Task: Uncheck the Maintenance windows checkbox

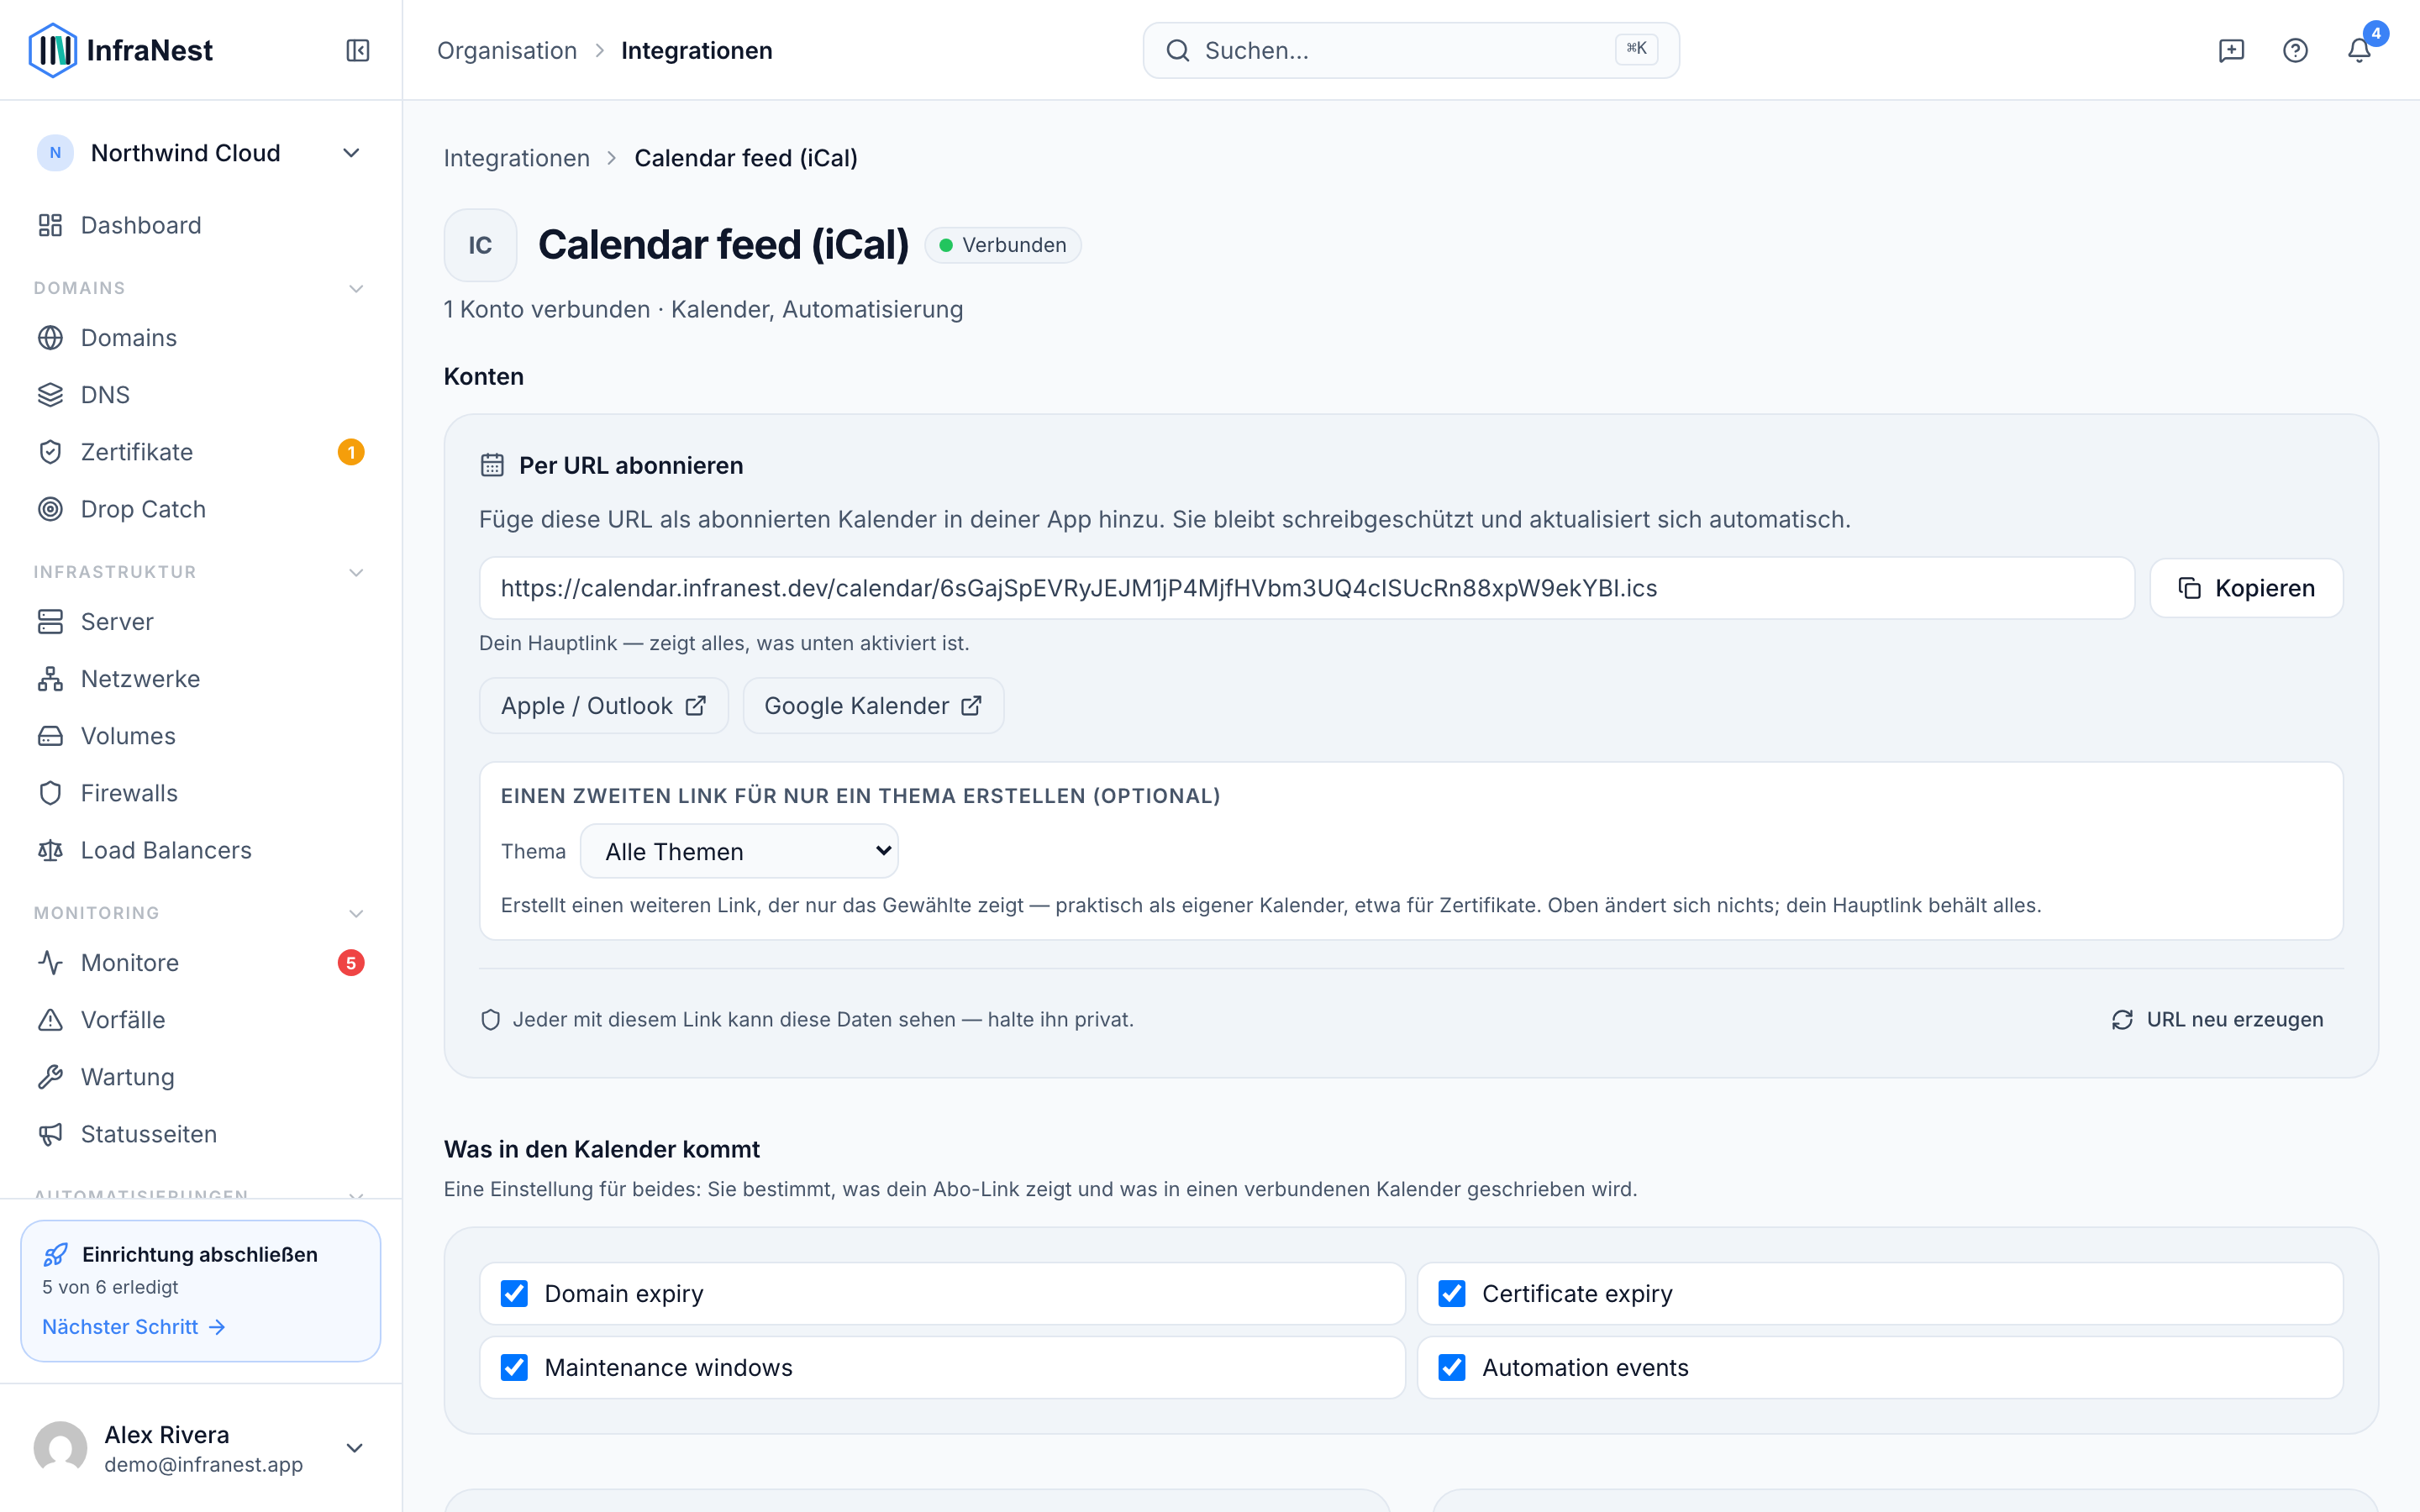Action: [x=514, y=1367]
